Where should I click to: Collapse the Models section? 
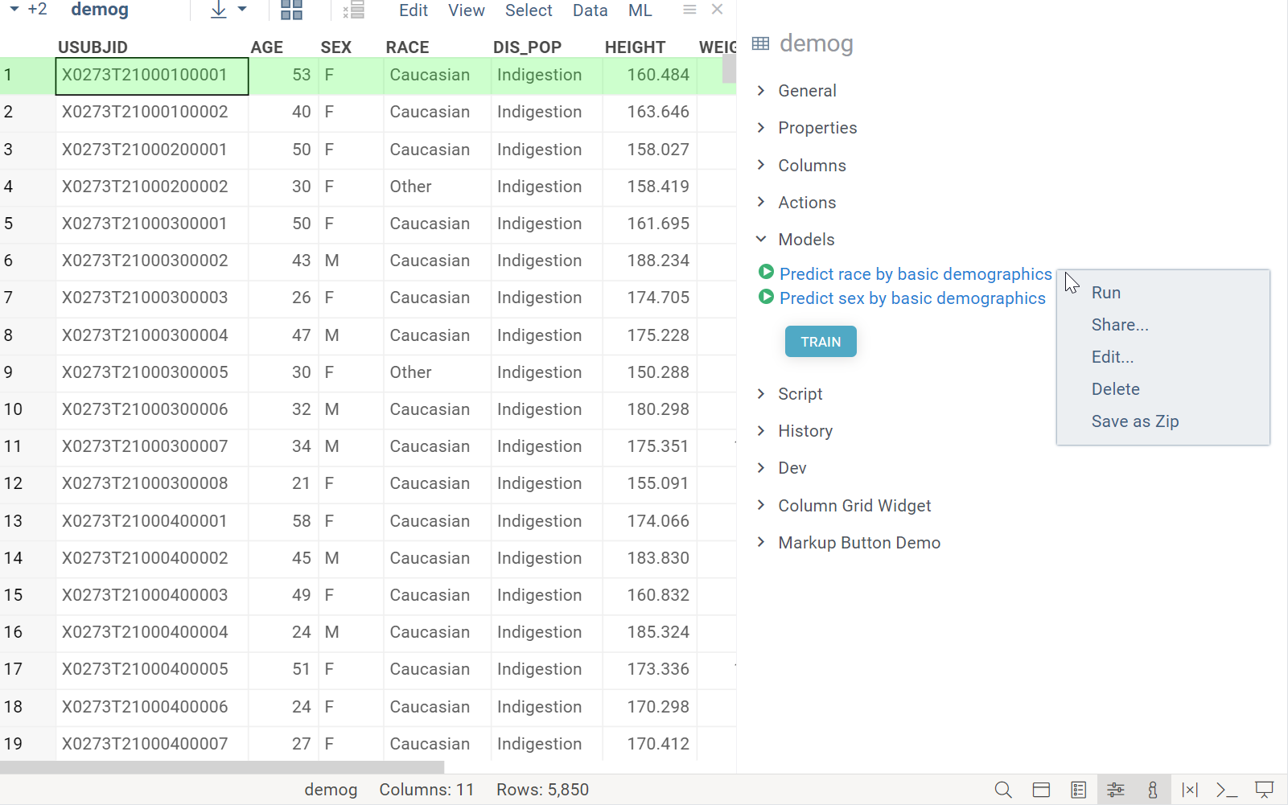pyautogui.click(x=806, y=240)
